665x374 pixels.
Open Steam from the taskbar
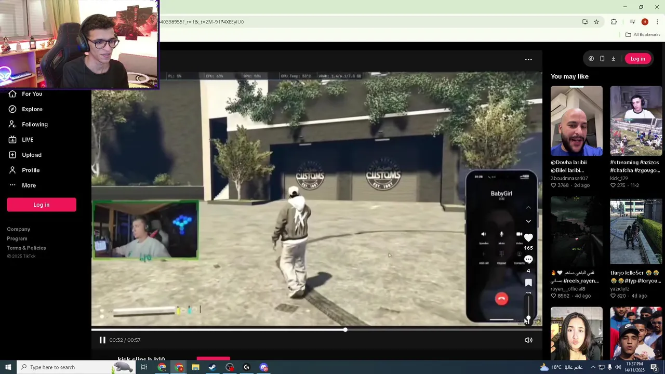(212, 367)
